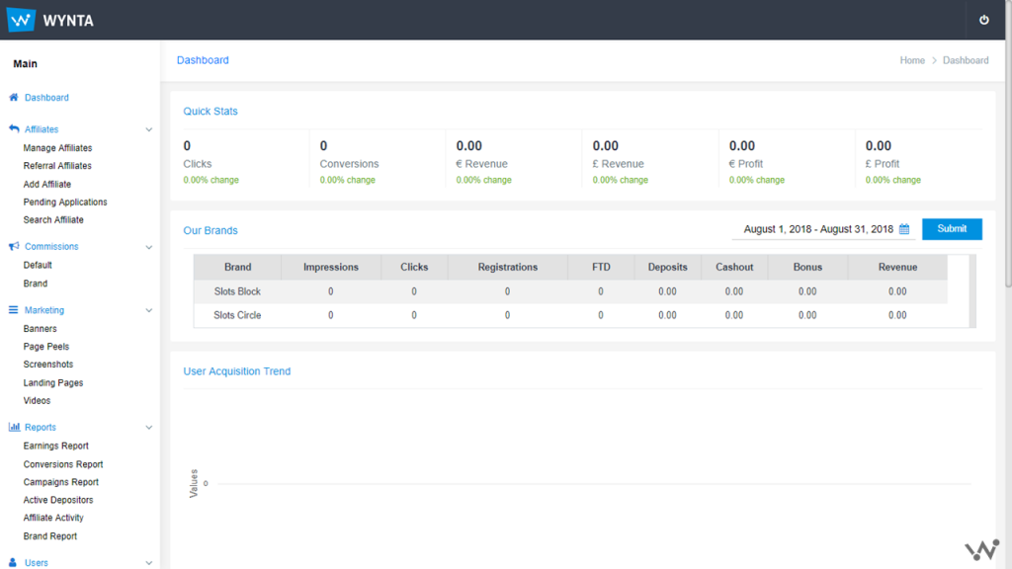This screenshot has width=1012, height=569.
Task: Click the Marketing list icon
Action: coord(14,310)
